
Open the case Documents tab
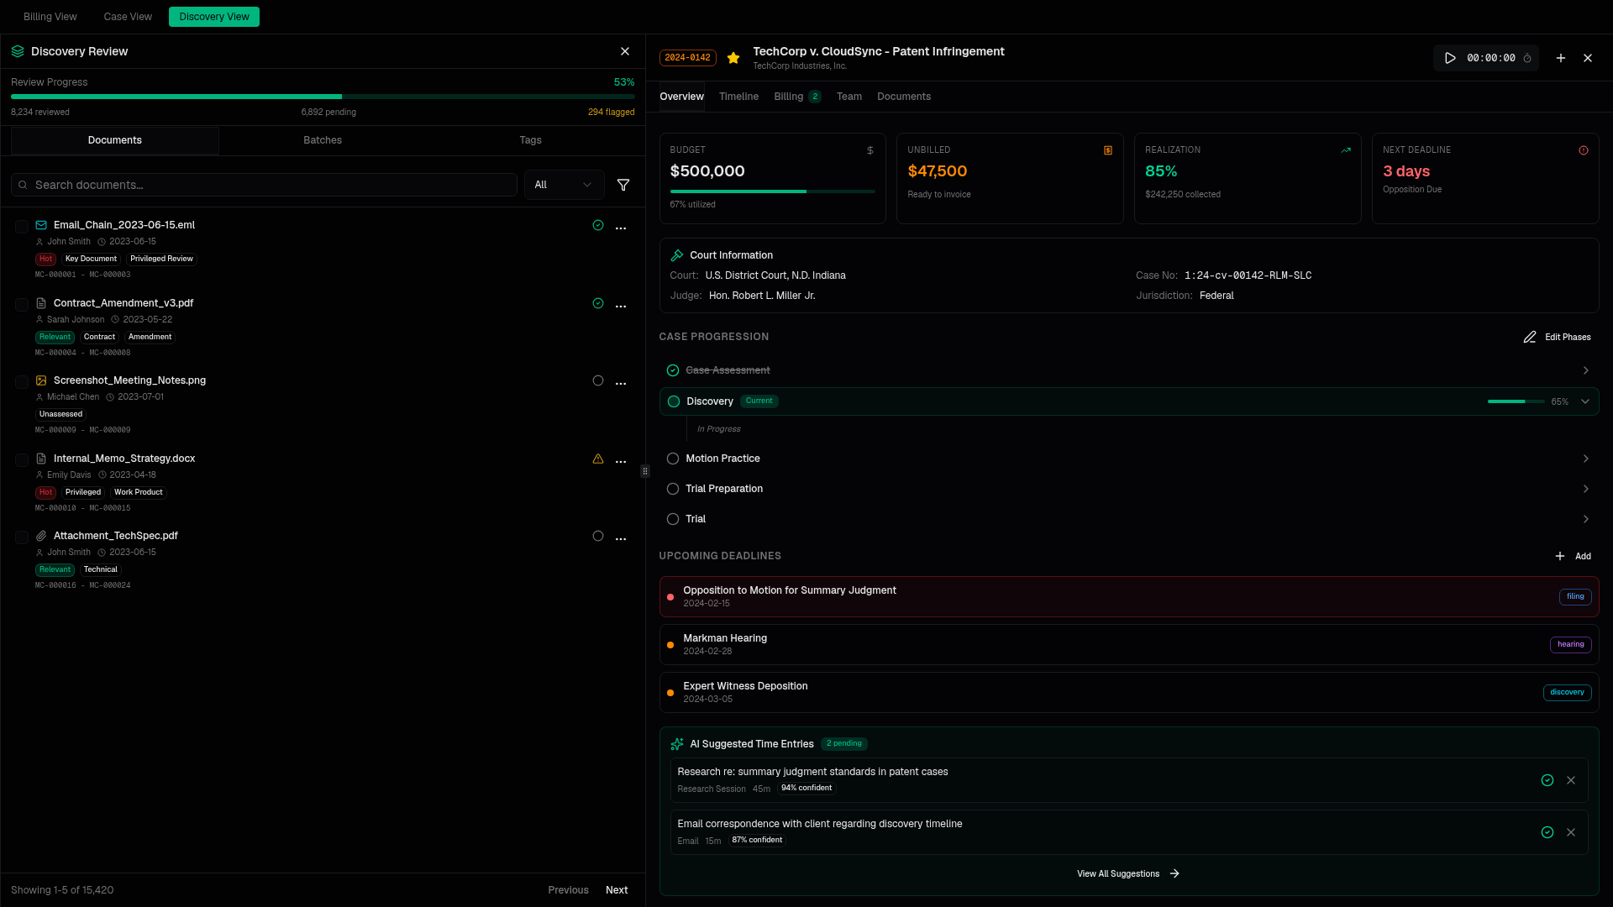point(904,97)
